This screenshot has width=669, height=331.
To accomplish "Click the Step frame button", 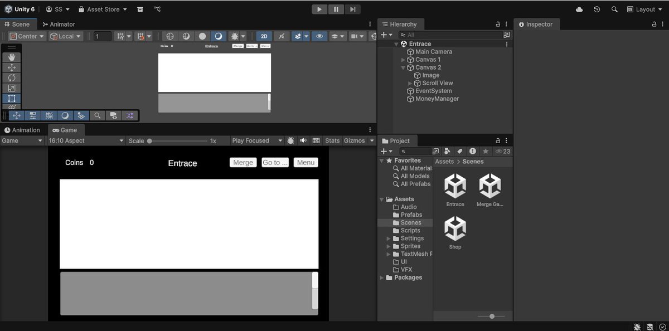I will tap(352, 9).
